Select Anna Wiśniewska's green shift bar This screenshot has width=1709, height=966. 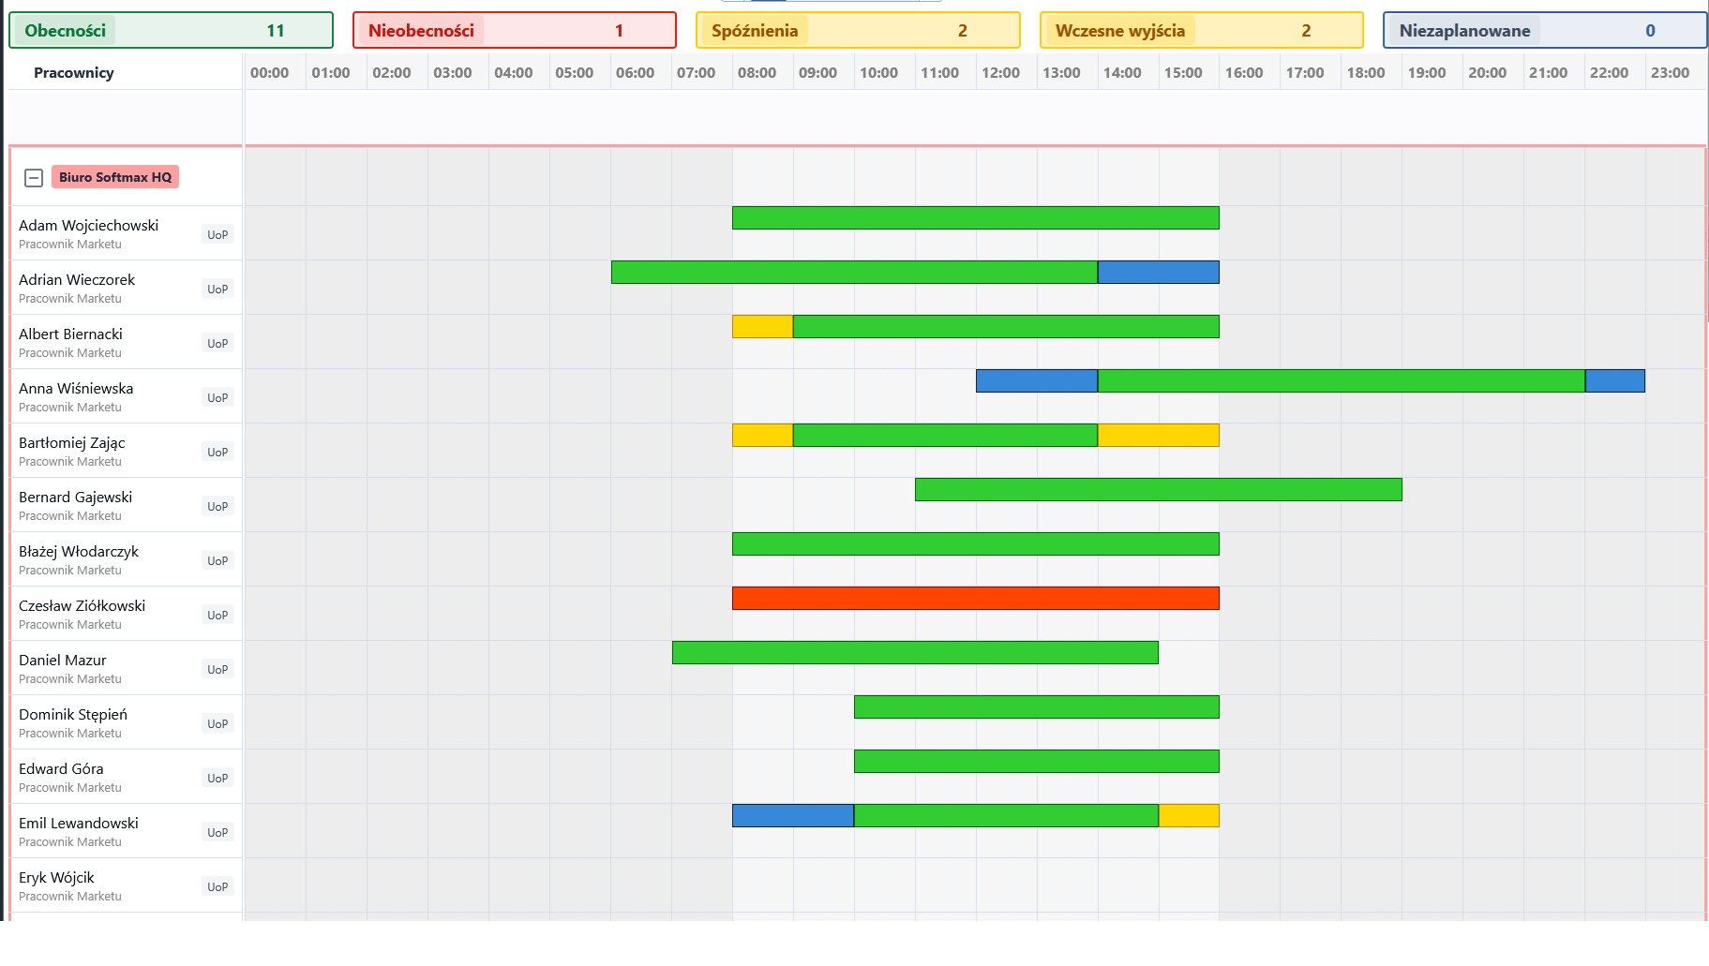1342,380
